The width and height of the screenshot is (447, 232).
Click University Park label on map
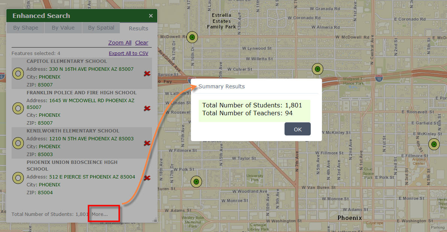coord(255,178)
